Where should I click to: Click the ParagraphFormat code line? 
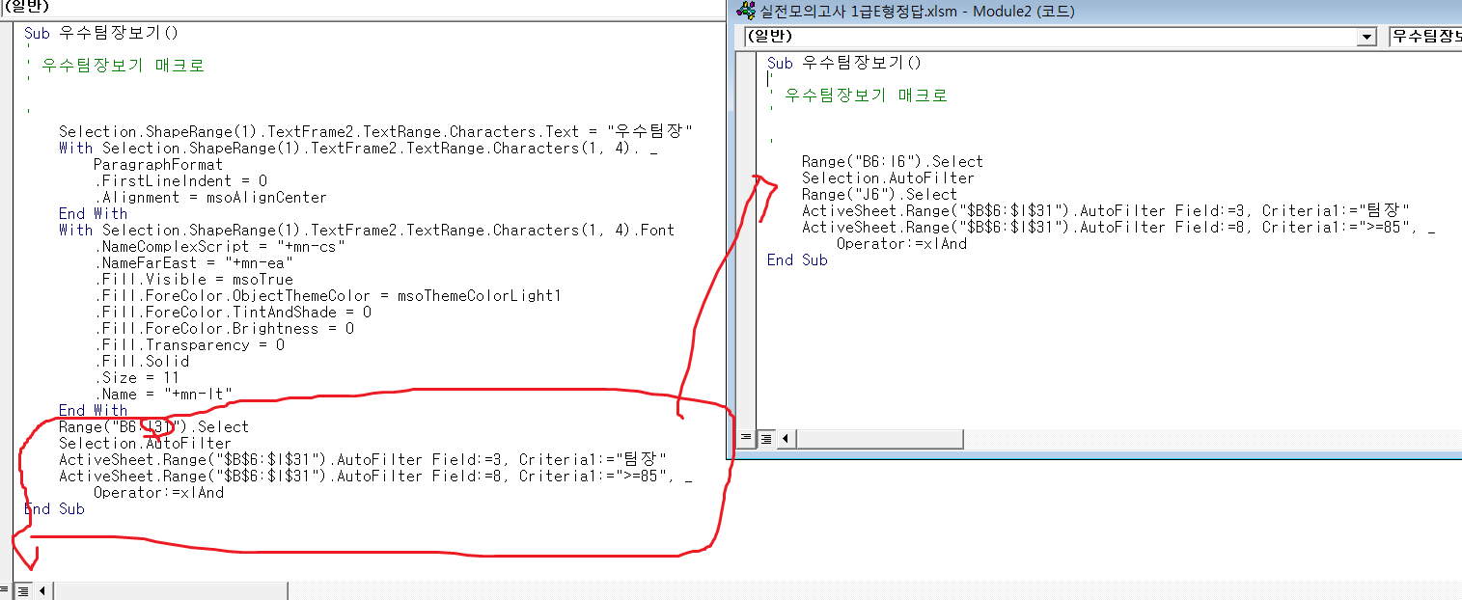(157, 164)
